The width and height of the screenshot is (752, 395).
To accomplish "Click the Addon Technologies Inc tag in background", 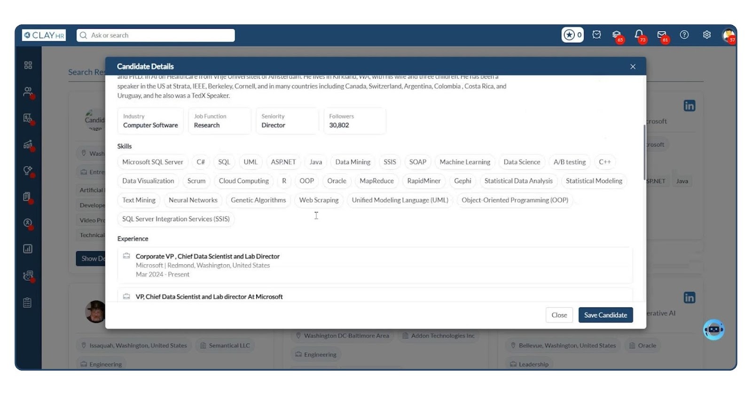I will point(439,336).
